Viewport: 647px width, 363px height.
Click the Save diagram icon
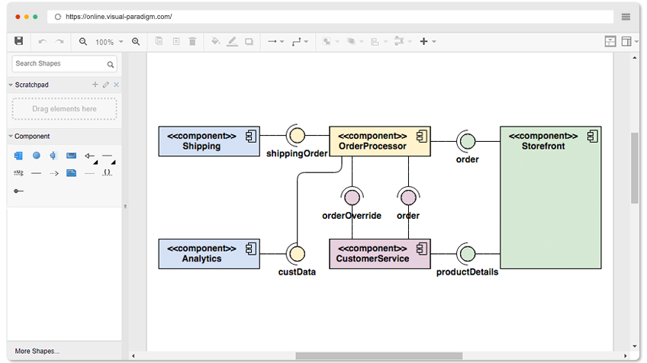(x=18, y=41)
